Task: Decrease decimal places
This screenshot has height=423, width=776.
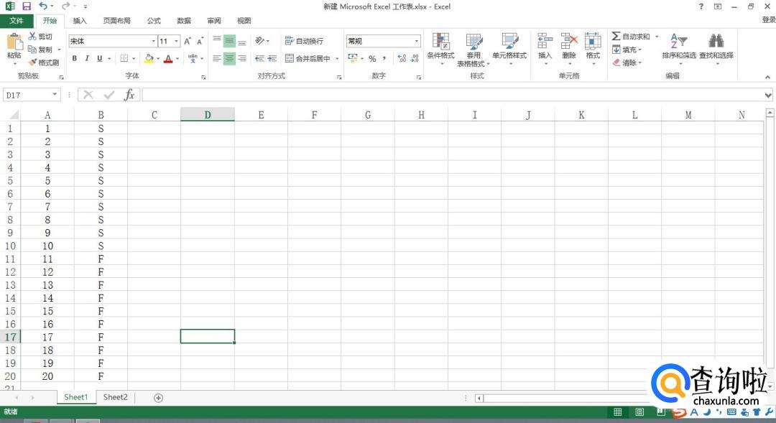Action: 415,58
